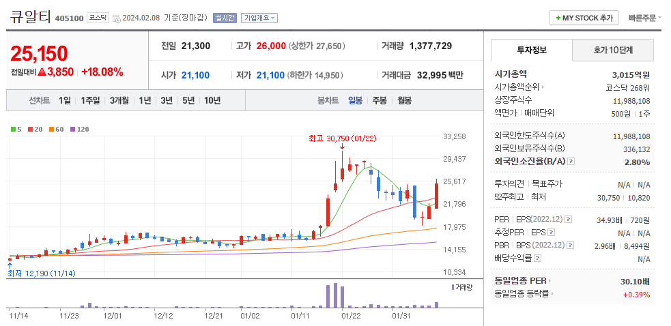Click the 34.93배 PER value
The height and width of the screenshot is (326, 671).
coord(610,220)
